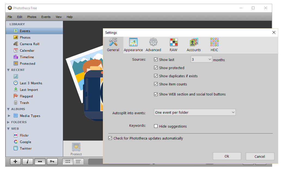
Task: Open the Photos menu
Action: pos(32,17)
